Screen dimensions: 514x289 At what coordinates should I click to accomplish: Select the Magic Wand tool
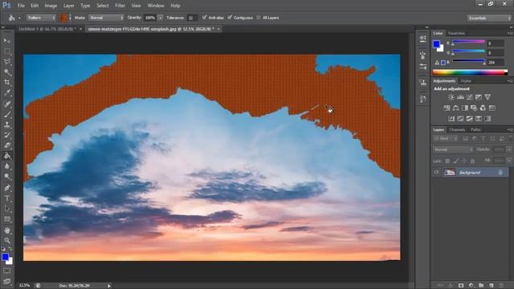(x=7, y=72)
